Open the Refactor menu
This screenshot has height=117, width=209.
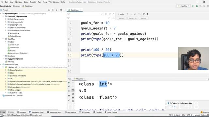(33, 2)
